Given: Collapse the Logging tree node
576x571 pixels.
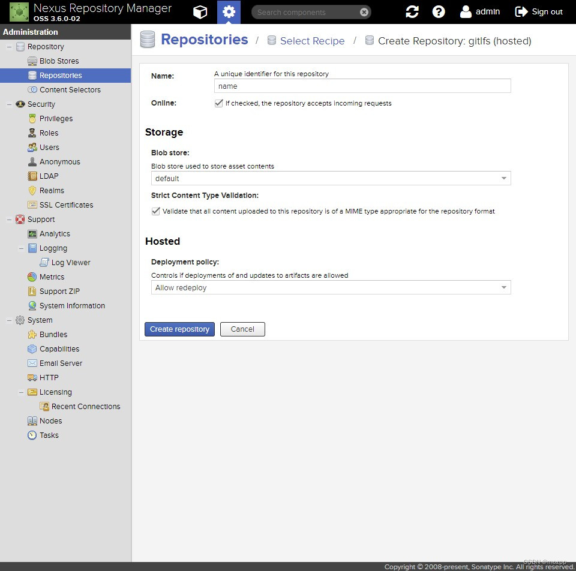Looking at the screenshot, I should tap(22, 248).
